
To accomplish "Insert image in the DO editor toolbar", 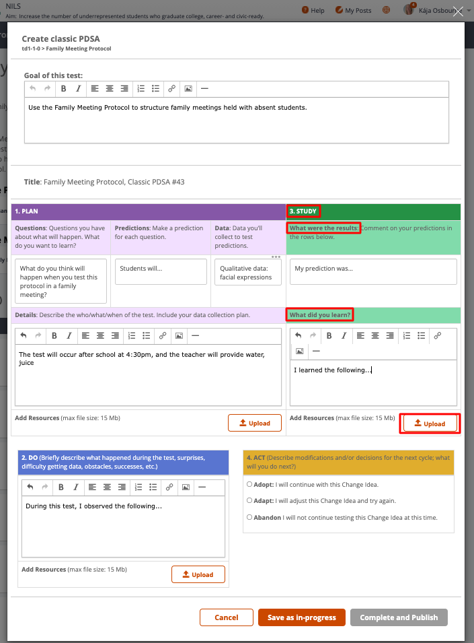I will pos(186,487).
